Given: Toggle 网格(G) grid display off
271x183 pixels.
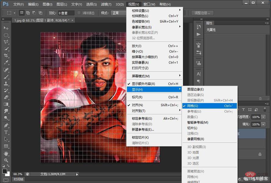Looking at the screenshot, I should click(x=210, y=106).
